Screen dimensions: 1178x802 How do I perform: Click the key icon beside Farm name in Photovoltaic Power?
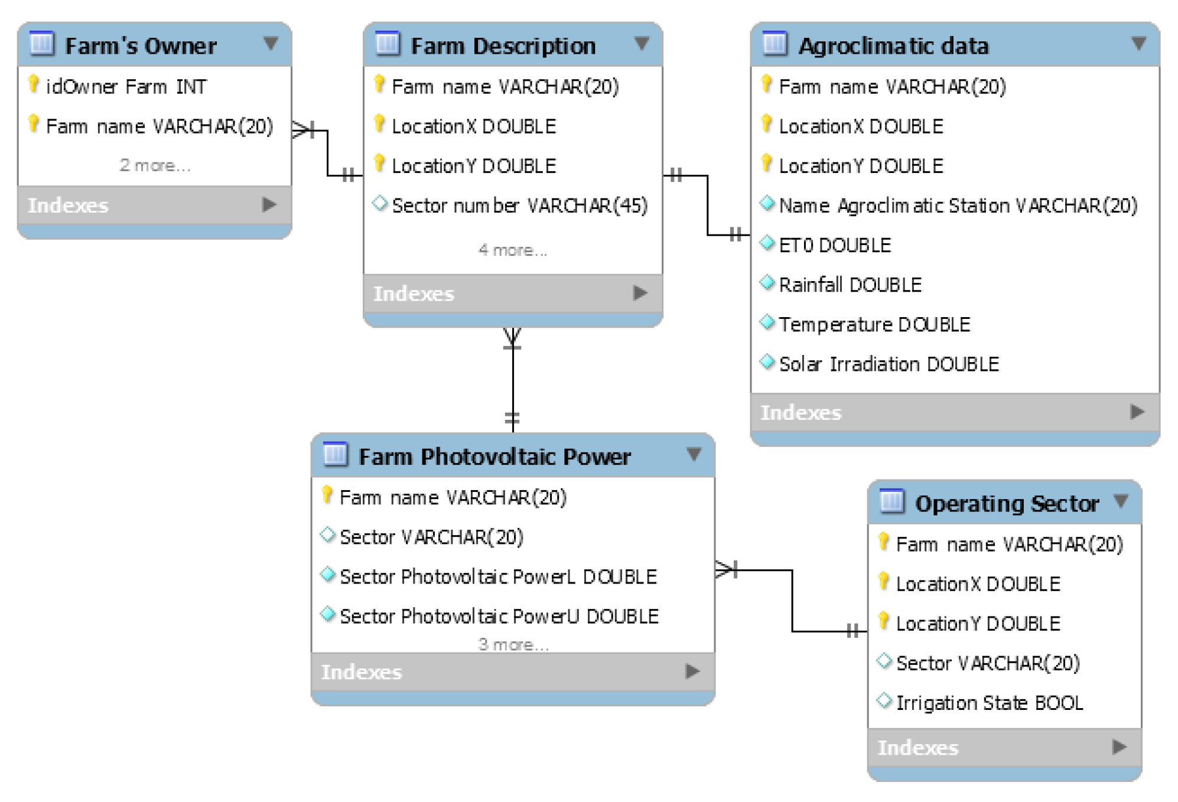tap(327, 495)
